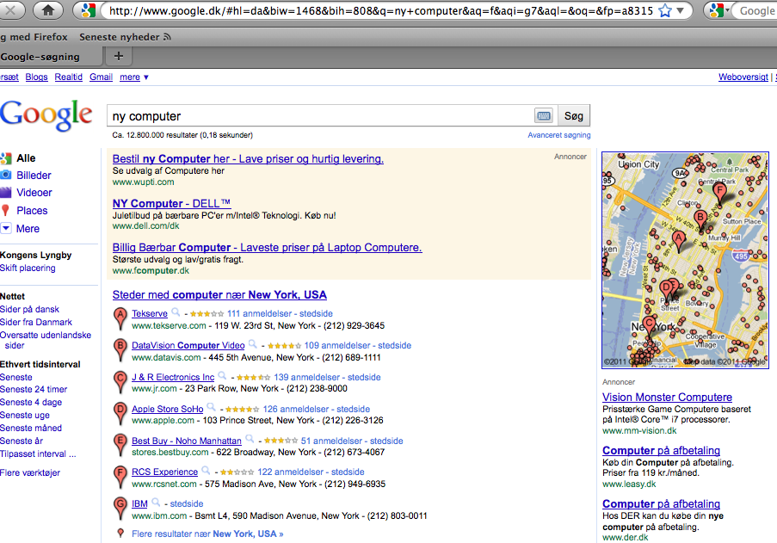The image size is (777, 543).
Task: Expand the Mere filter list in sidebar
Action: [x=28, y=228]
